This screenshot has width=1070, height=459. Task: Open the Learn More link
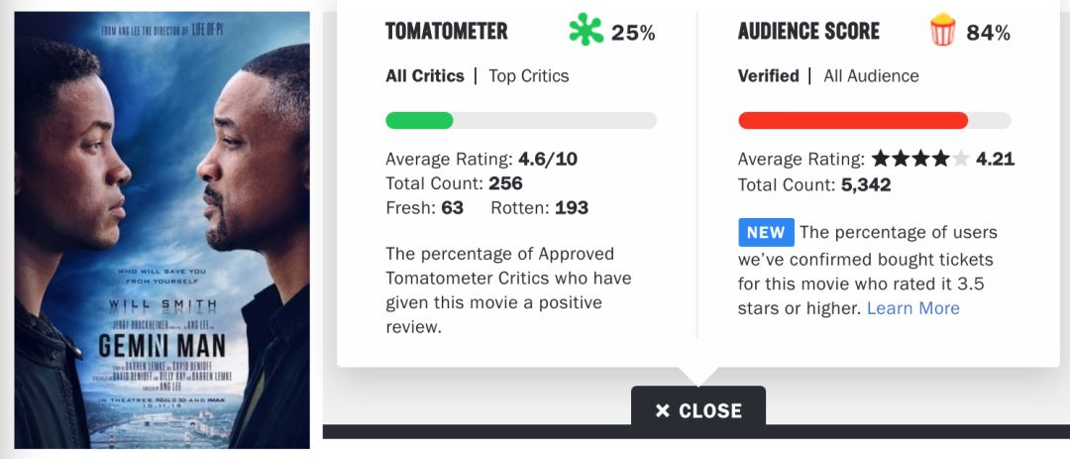tap(913, 308)
